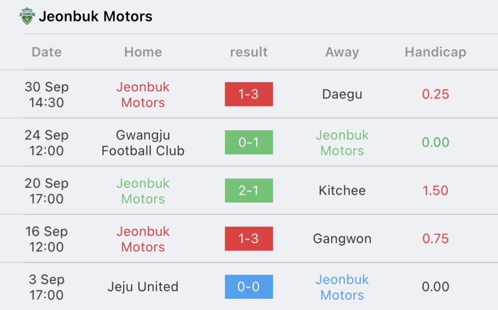
Task: Click Gwangju Football Club team name
Action: pyautogui.click(x=143, y=143)
